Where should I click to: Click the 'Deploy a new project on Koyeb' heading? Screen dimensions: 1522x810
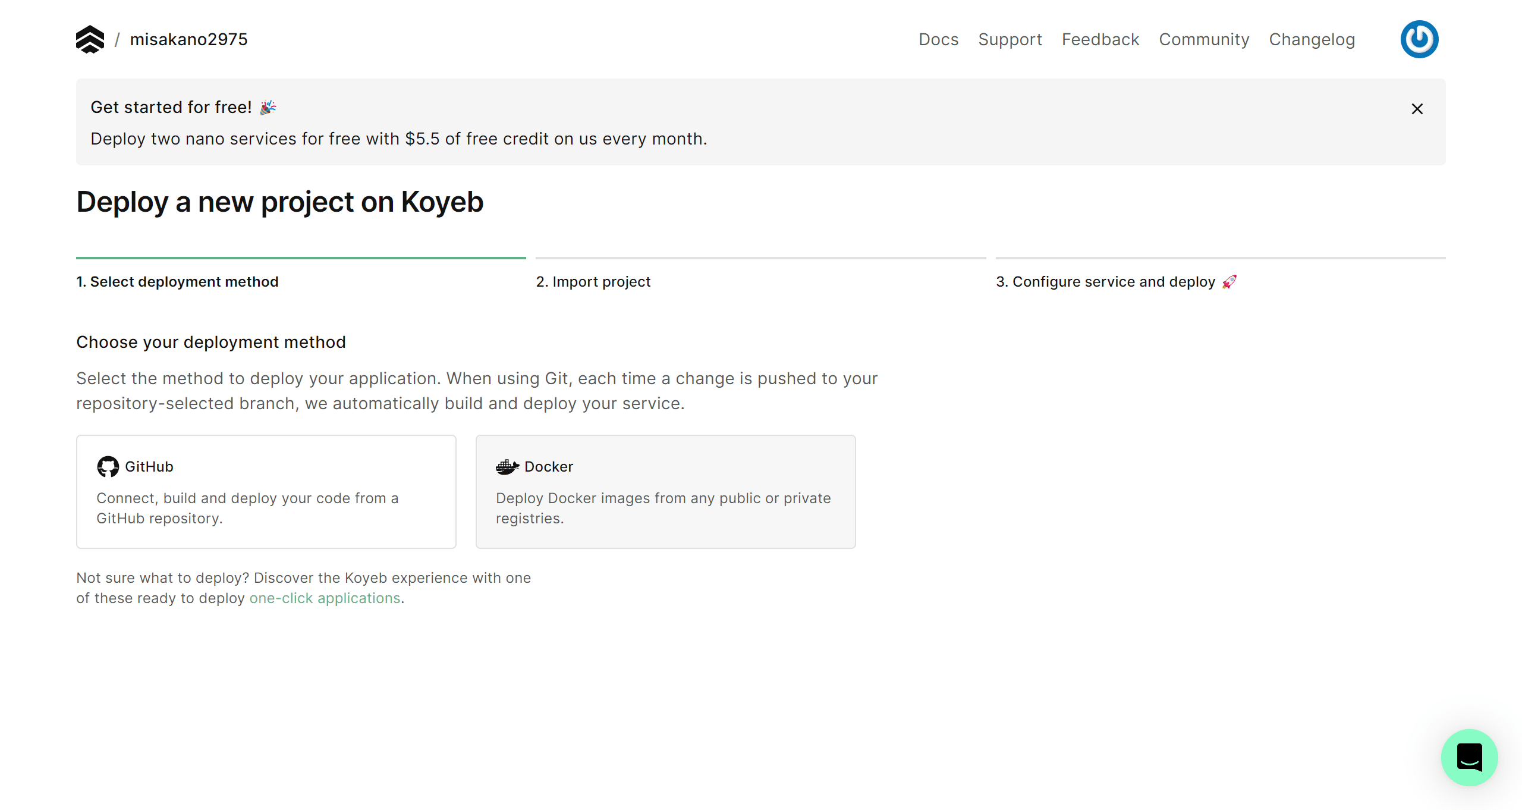click(280, 202)
